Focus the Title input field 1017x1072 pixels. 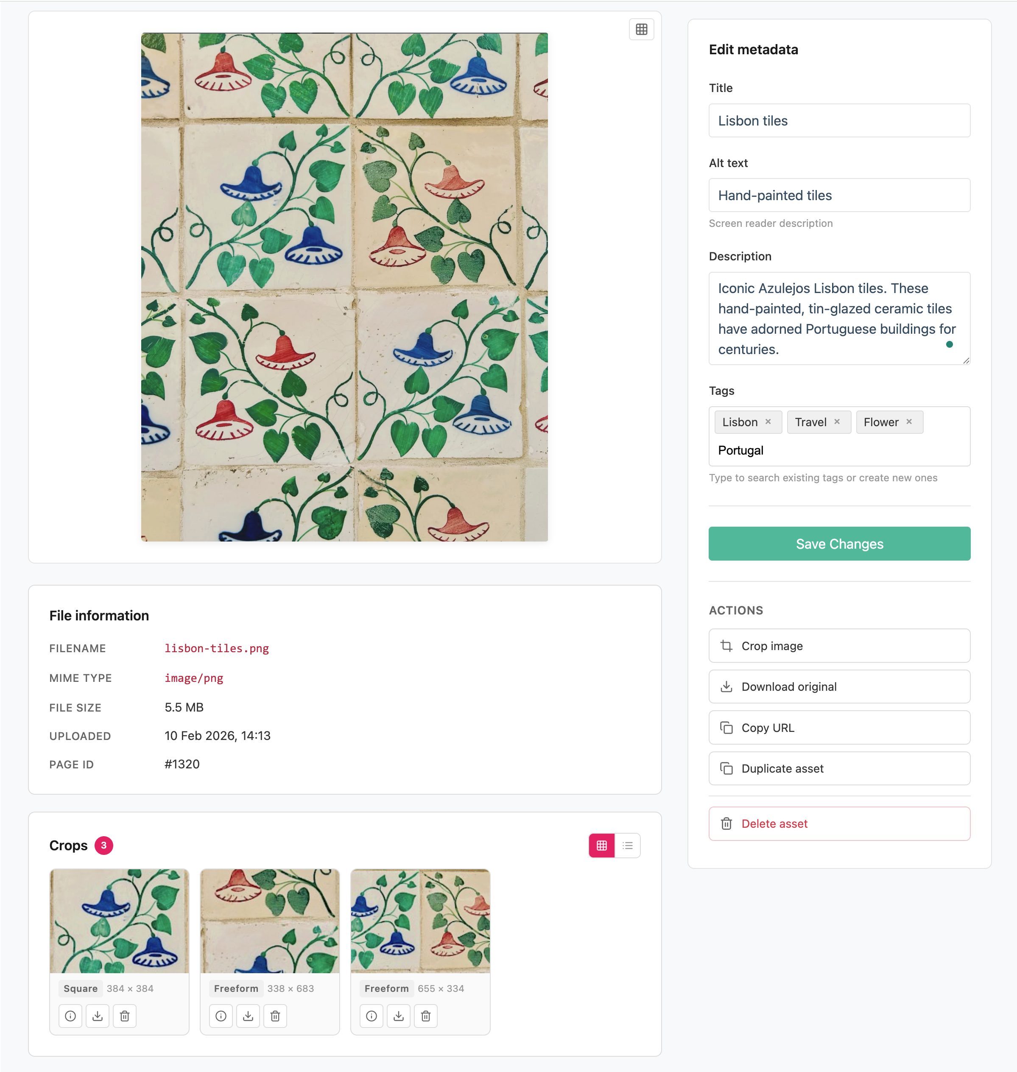coord(839,120)
